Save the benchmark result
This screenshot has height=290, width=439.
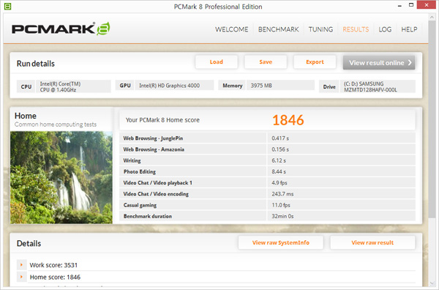(266, 62)
